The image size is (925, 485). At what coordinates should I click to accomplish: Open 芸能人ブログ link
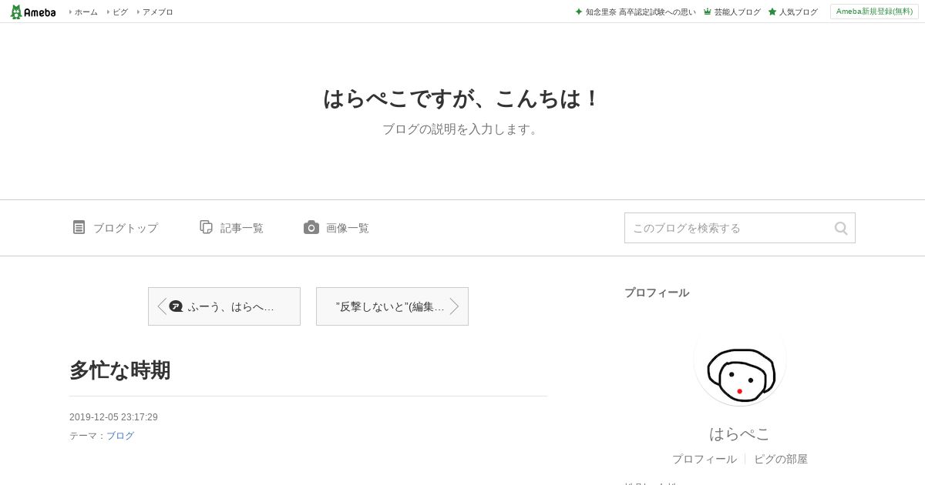click(x=737, y=12)
